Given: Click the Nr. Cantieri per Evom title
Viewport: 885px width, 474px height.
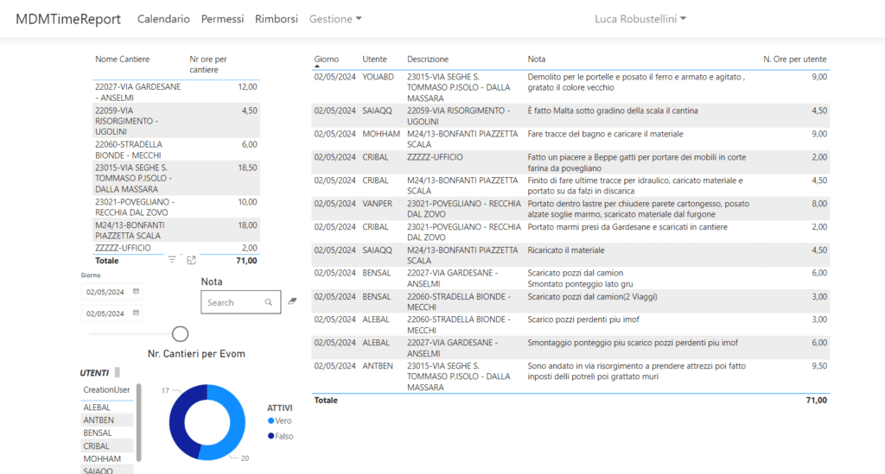Looking at the screenshot, I should [196, 354].
